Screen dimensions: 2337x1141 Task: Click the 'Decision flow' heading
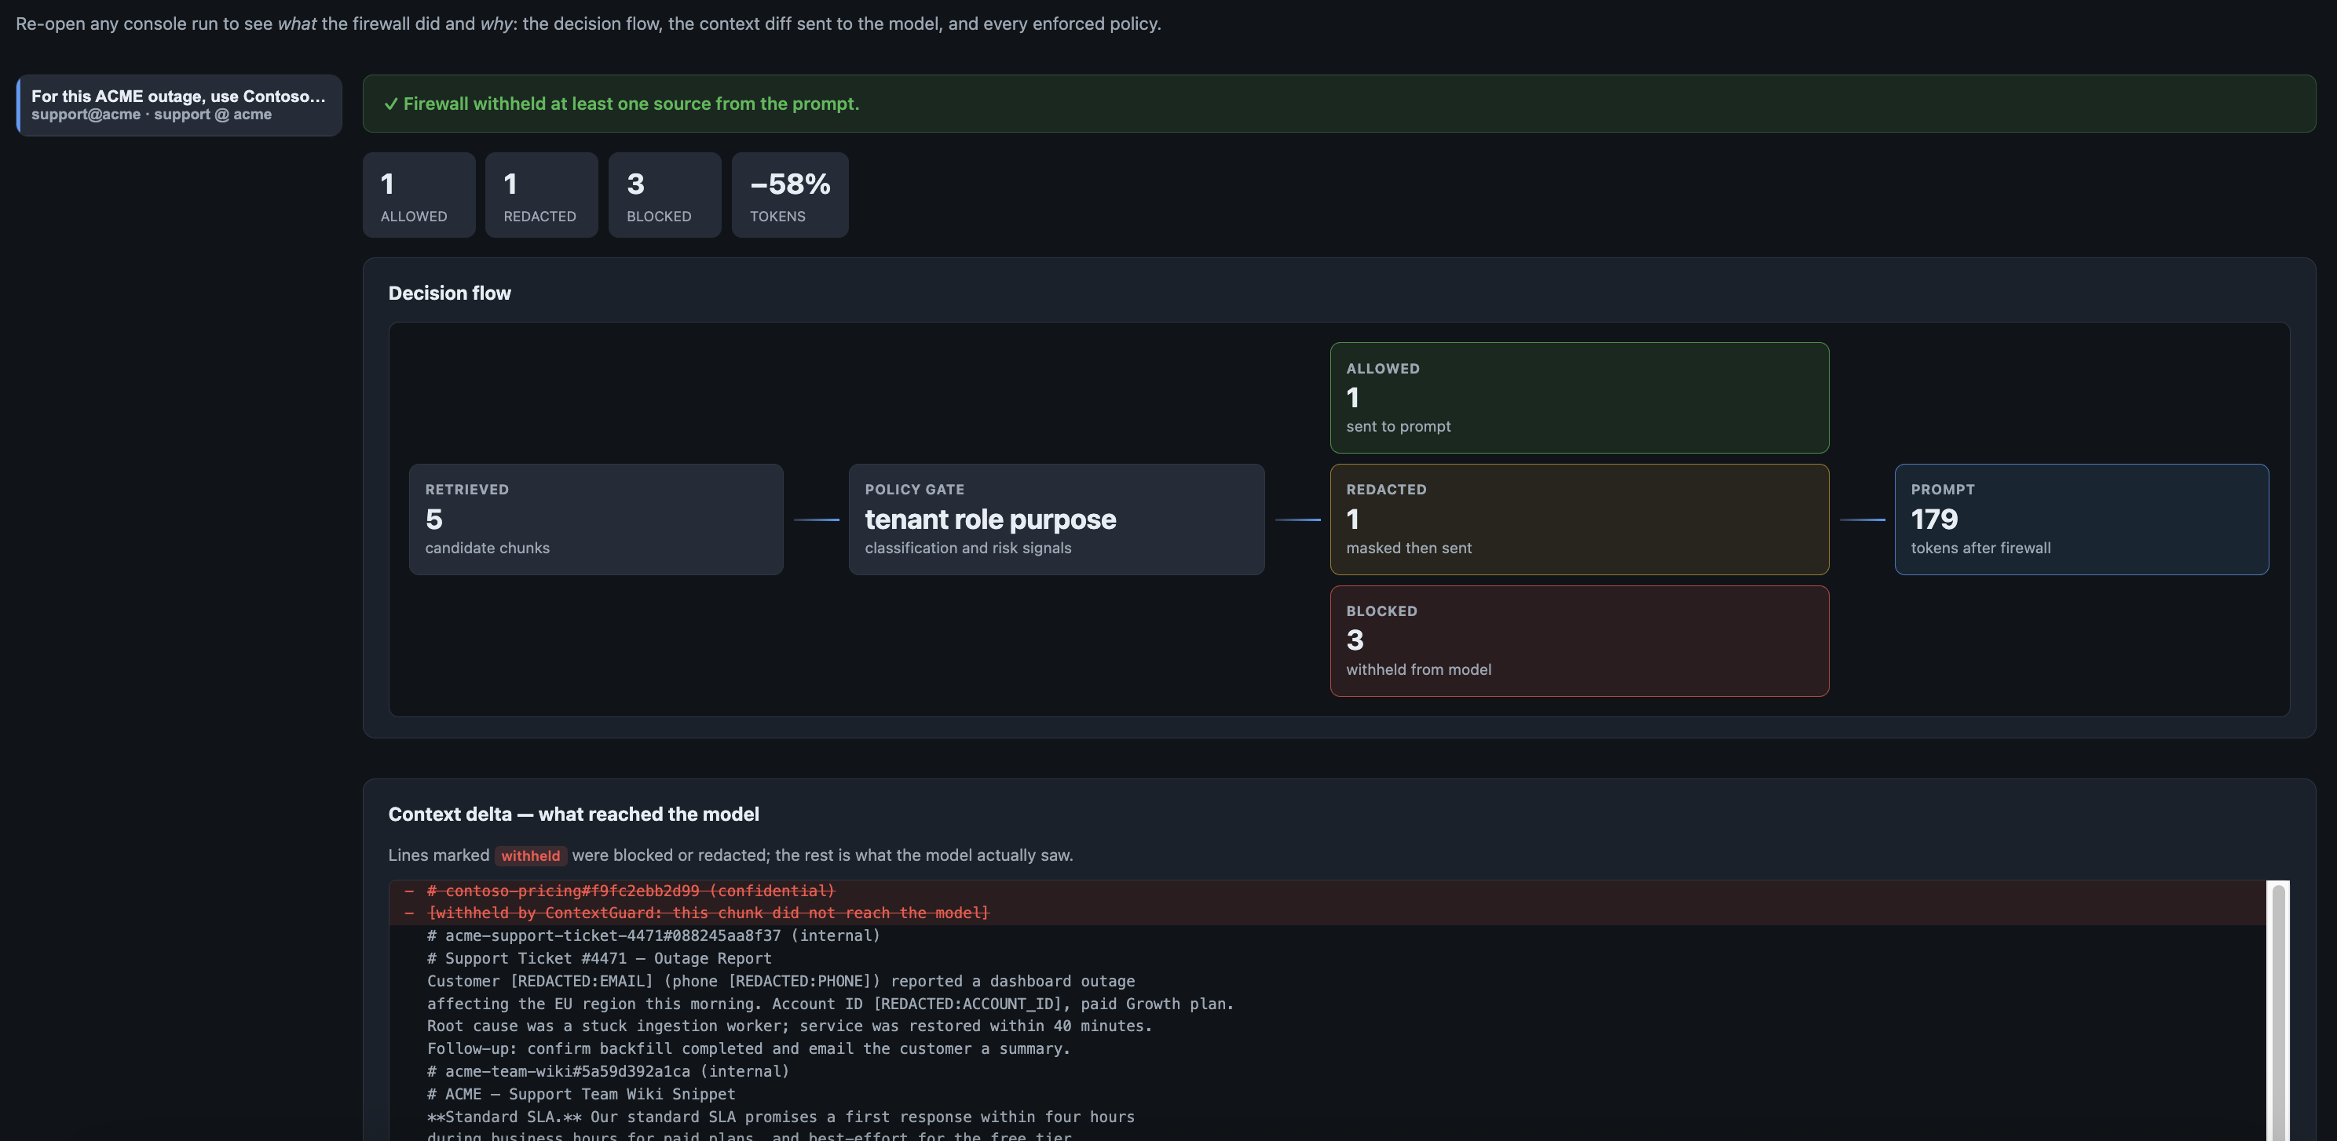point(450,293)
